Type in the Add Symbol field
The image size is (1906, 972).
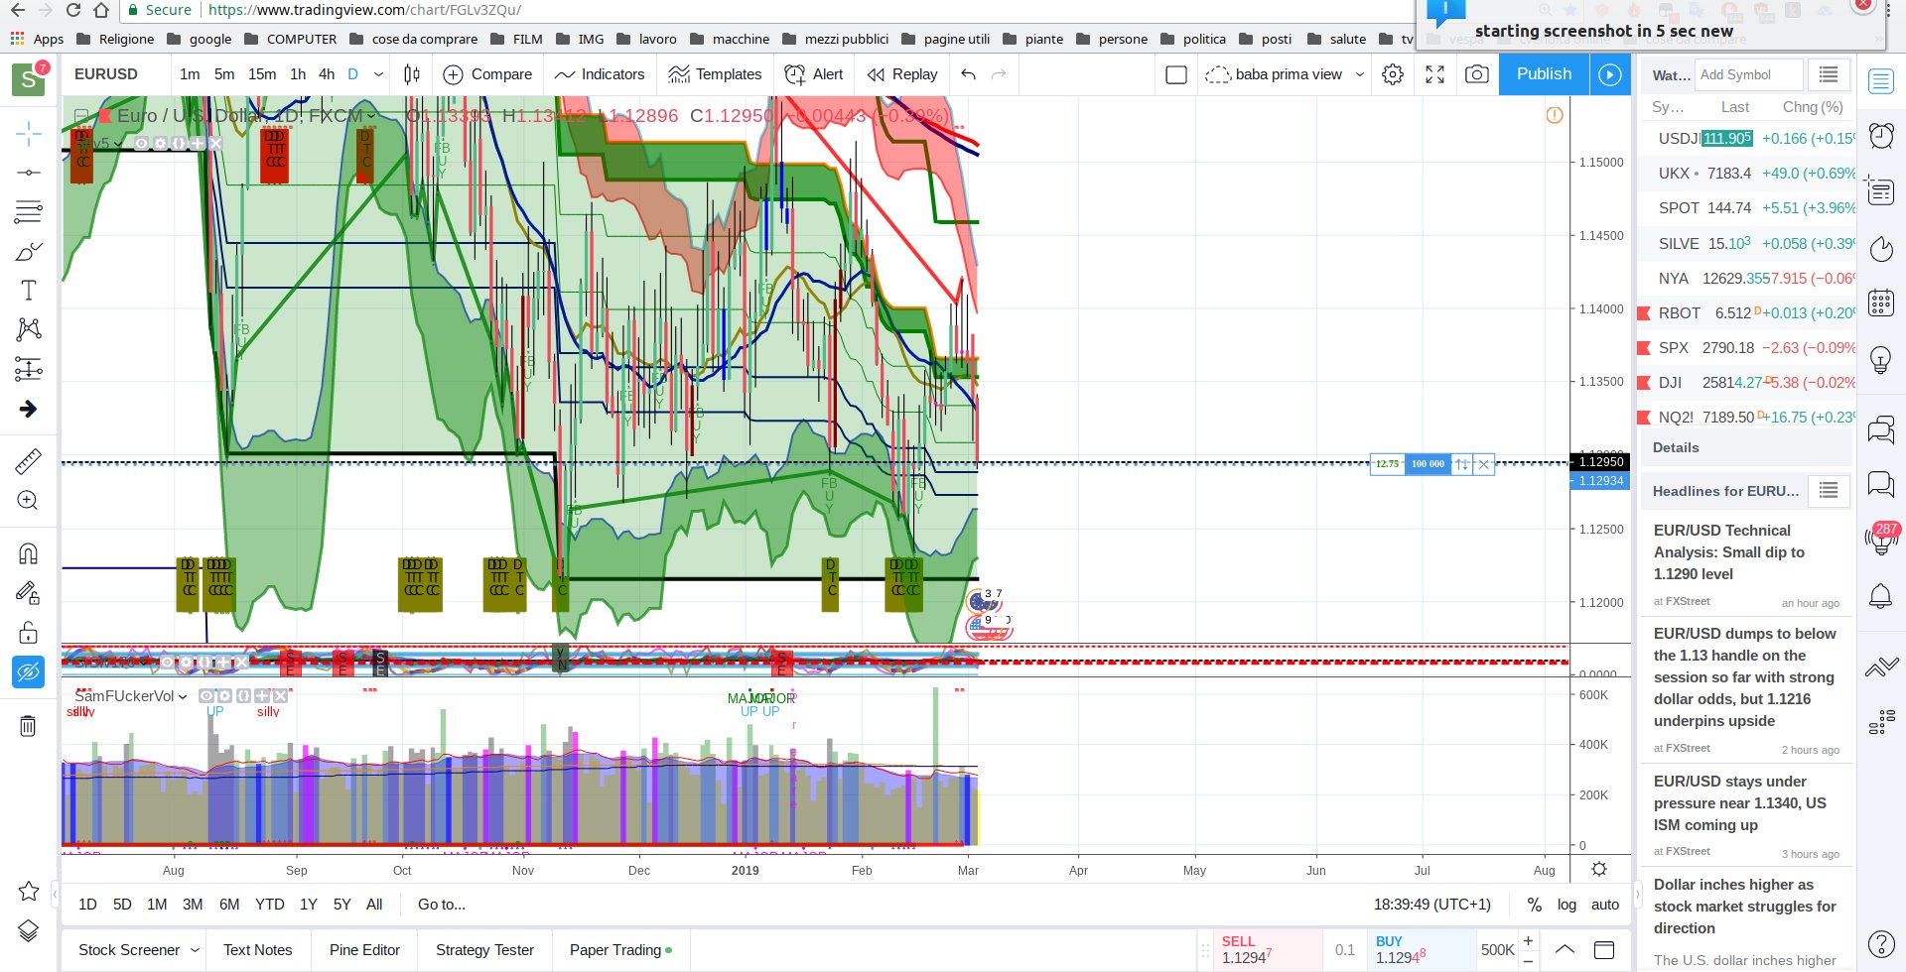1747,74
